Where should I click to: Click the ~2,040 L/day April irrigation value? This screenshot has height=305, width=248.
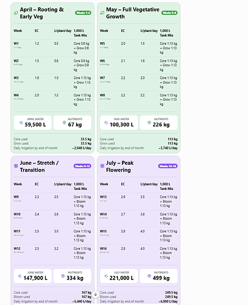[x=82, y=148]
